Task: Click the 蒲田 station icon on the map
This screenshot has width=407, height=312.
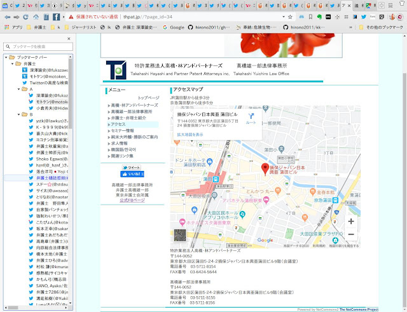Action: [216, 179]
